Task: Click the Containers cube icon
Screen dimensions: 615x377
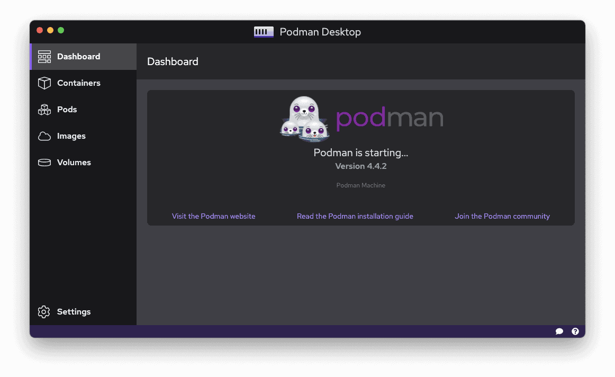Action: click(44, 83)
